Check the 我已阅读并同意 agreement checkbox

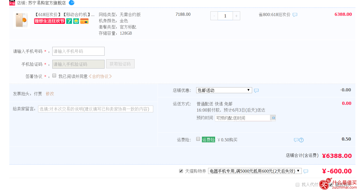[54, 76]
